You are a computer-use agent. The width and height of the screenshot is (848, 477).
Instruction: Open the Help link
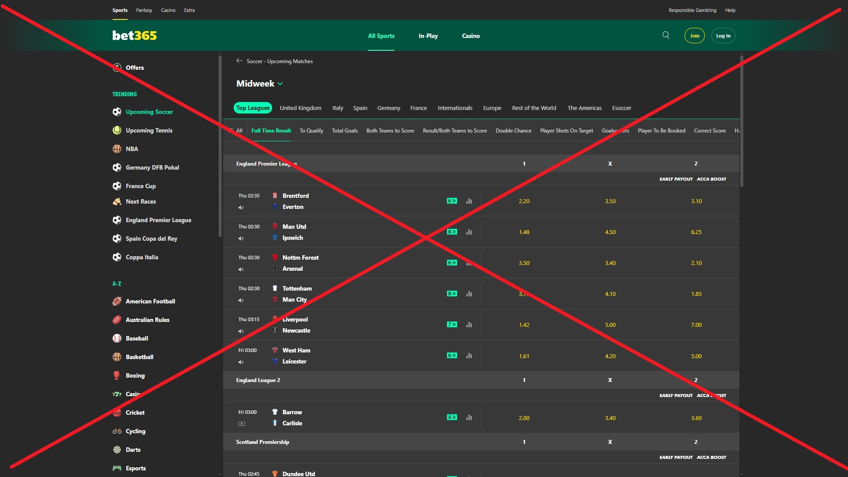pyautogui.click(x=730, y=10)
